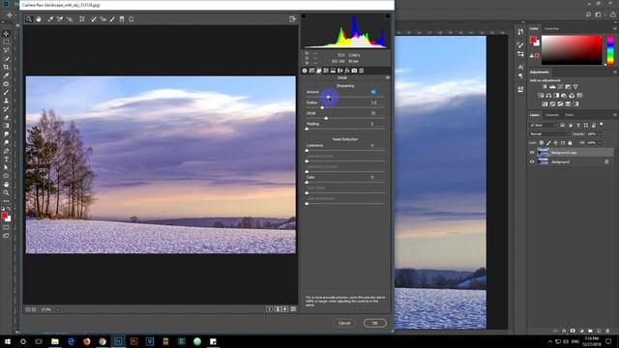Open the layer blend mode Normal dropdown
The width and height of the screenshot is (619, 348).
coord(549,133)
